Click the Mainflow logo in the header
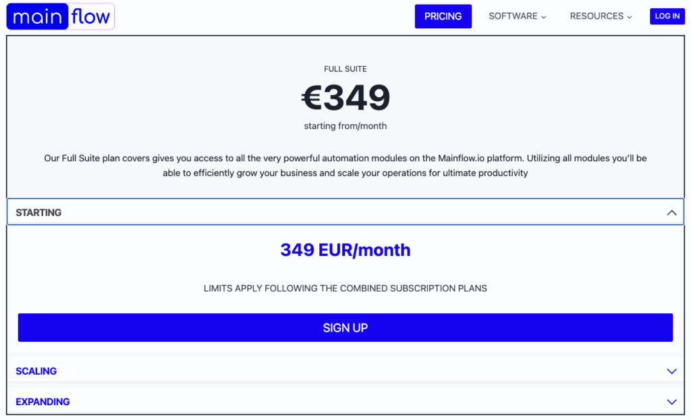 (x=60, y=16)
